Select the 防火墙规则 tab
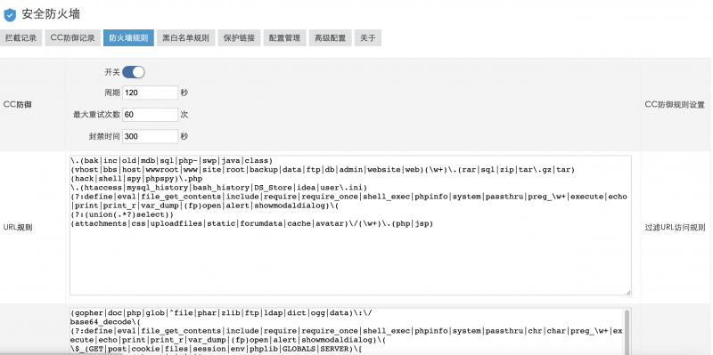 point(128,38)
